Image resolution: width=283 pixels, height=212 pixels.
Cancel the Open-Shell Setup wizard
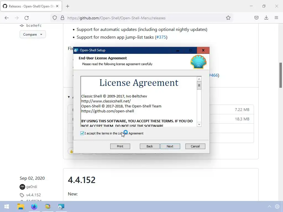click(x=195, y=146)
